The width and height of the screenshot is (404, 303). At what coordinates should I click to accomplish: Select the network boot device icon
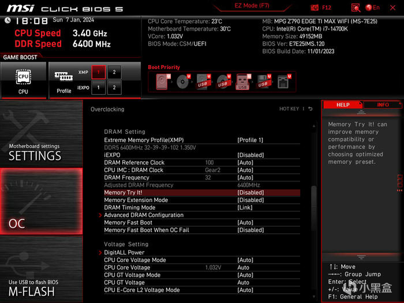pyautogui.click(x=284, y=82)
